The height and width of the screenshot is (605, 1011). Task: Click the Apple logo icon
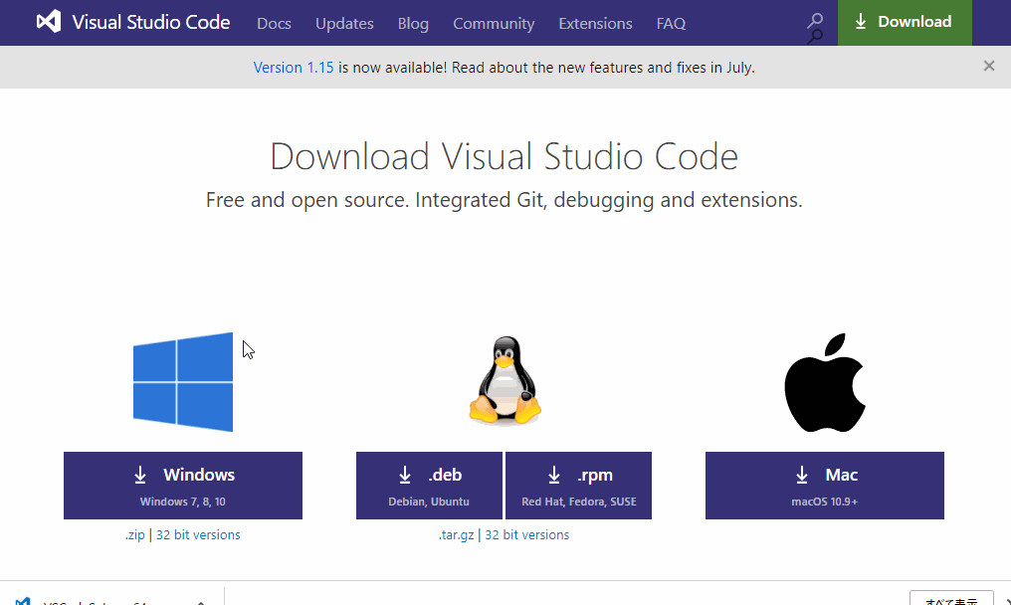pyautogui.click(x=825, y=382)
